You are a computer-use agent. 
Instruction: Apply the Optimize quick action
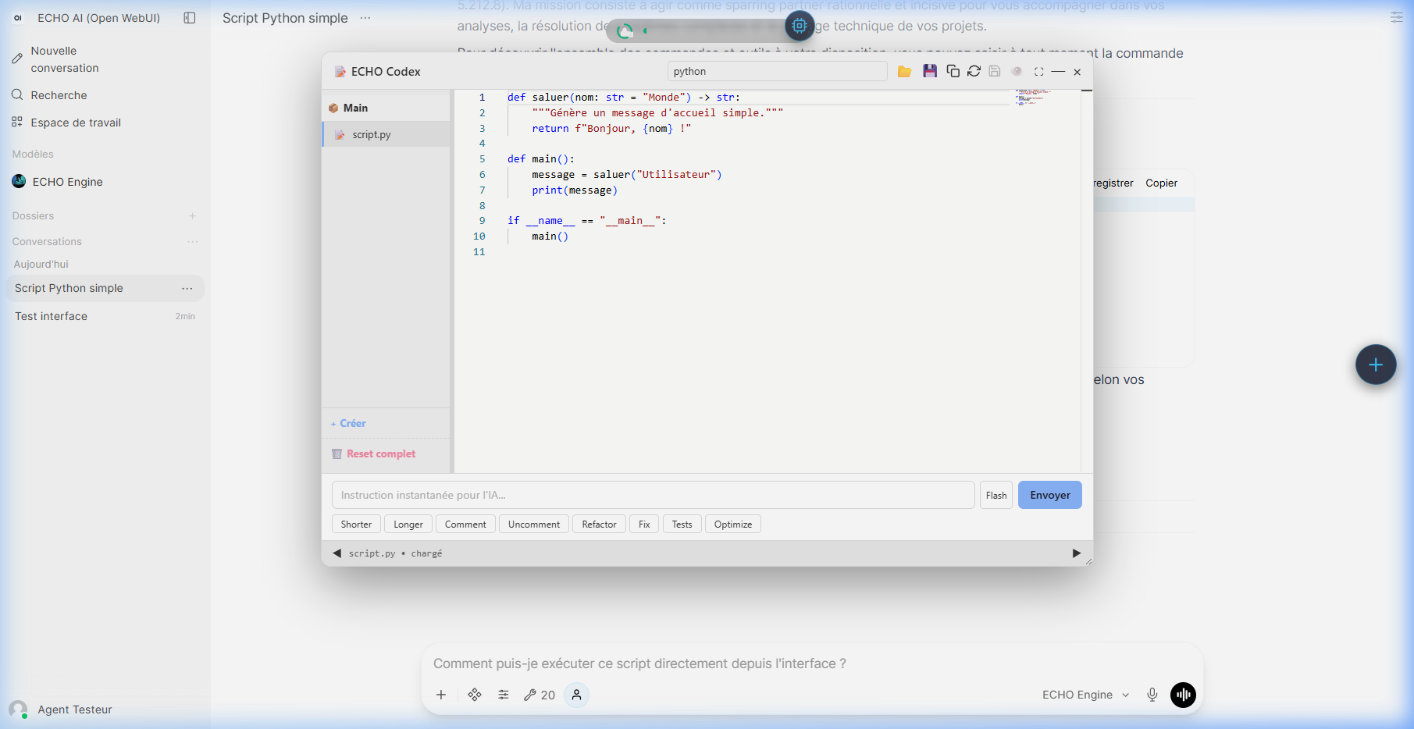pyautogui.click(x=733, y=525)
